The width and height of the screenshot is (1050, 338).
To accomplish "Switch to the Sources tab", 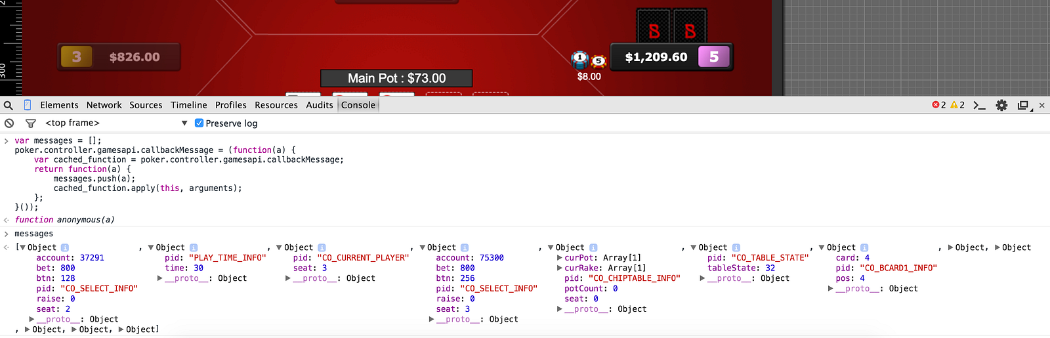I will 146,105.
